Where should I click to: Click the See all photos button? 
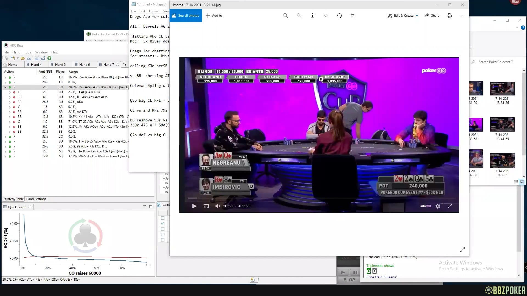[x=186, y=16]
